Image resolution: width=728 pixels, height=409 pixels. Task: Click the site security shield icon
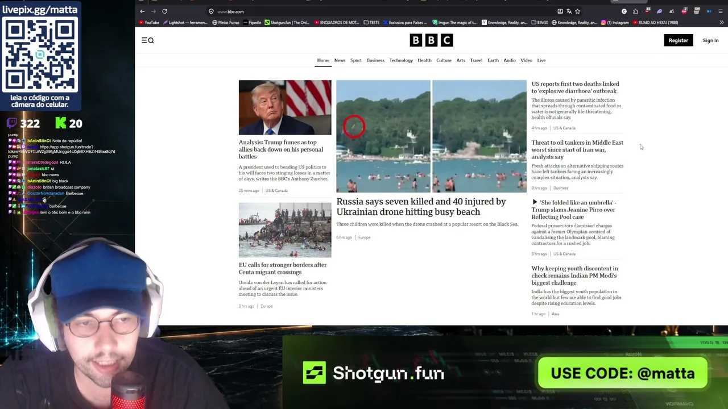(211, 11)
